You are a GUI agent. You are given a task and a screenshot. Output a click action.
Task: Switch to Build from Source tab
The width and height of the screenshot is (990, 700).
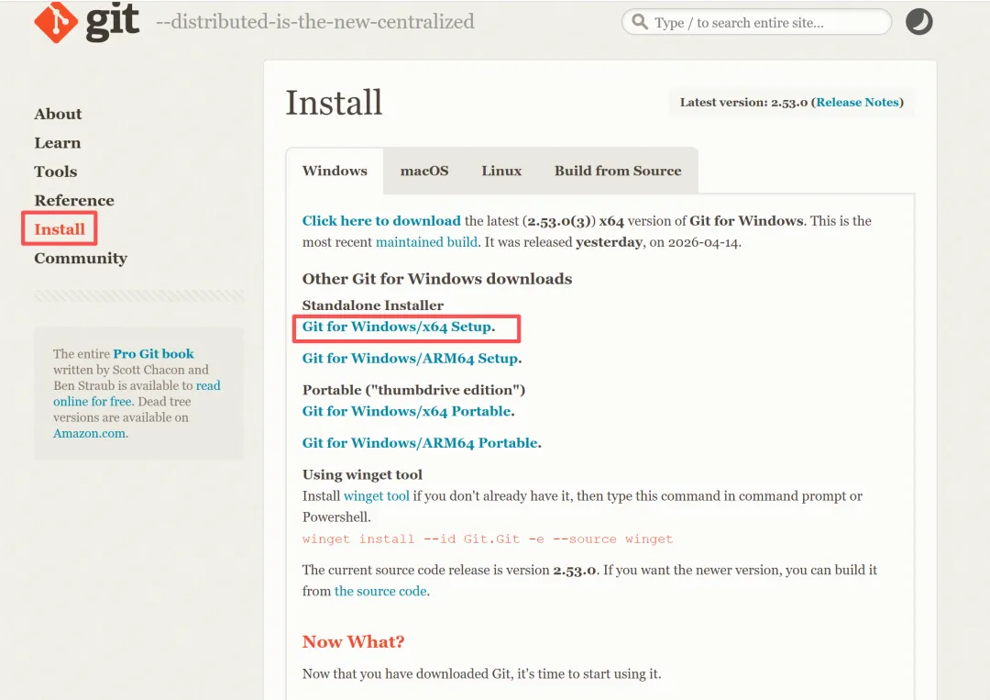pyautogui.click(x=618, y=171)
